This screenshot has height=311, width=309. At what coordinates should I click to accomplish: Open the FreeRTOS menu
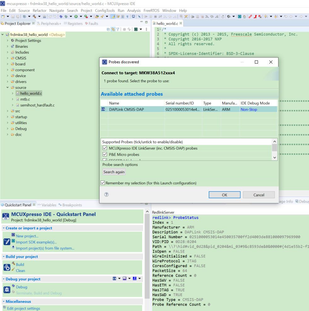point(151,10)
